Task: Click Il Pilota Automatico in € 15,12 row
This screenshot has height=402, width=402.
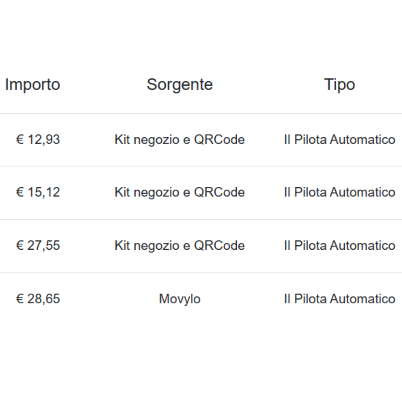Action: point(340,192)
